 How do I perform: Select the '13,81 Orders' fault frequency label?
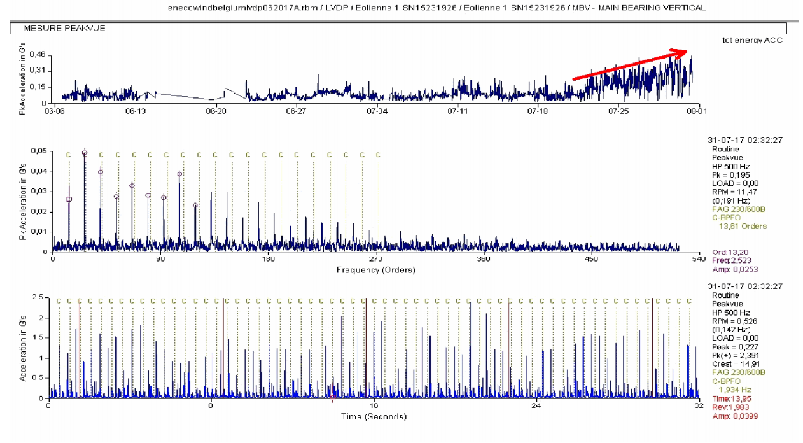point(742,226)
